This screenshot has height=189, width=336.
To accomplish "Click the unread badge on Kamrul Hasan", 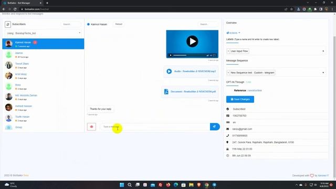I will coord(35,43).
